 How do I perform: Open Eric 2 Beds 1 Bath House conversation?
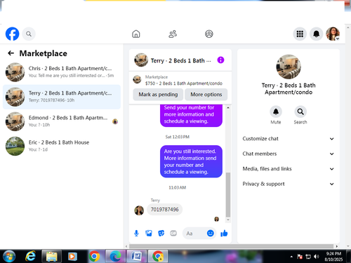coord(62,146)
